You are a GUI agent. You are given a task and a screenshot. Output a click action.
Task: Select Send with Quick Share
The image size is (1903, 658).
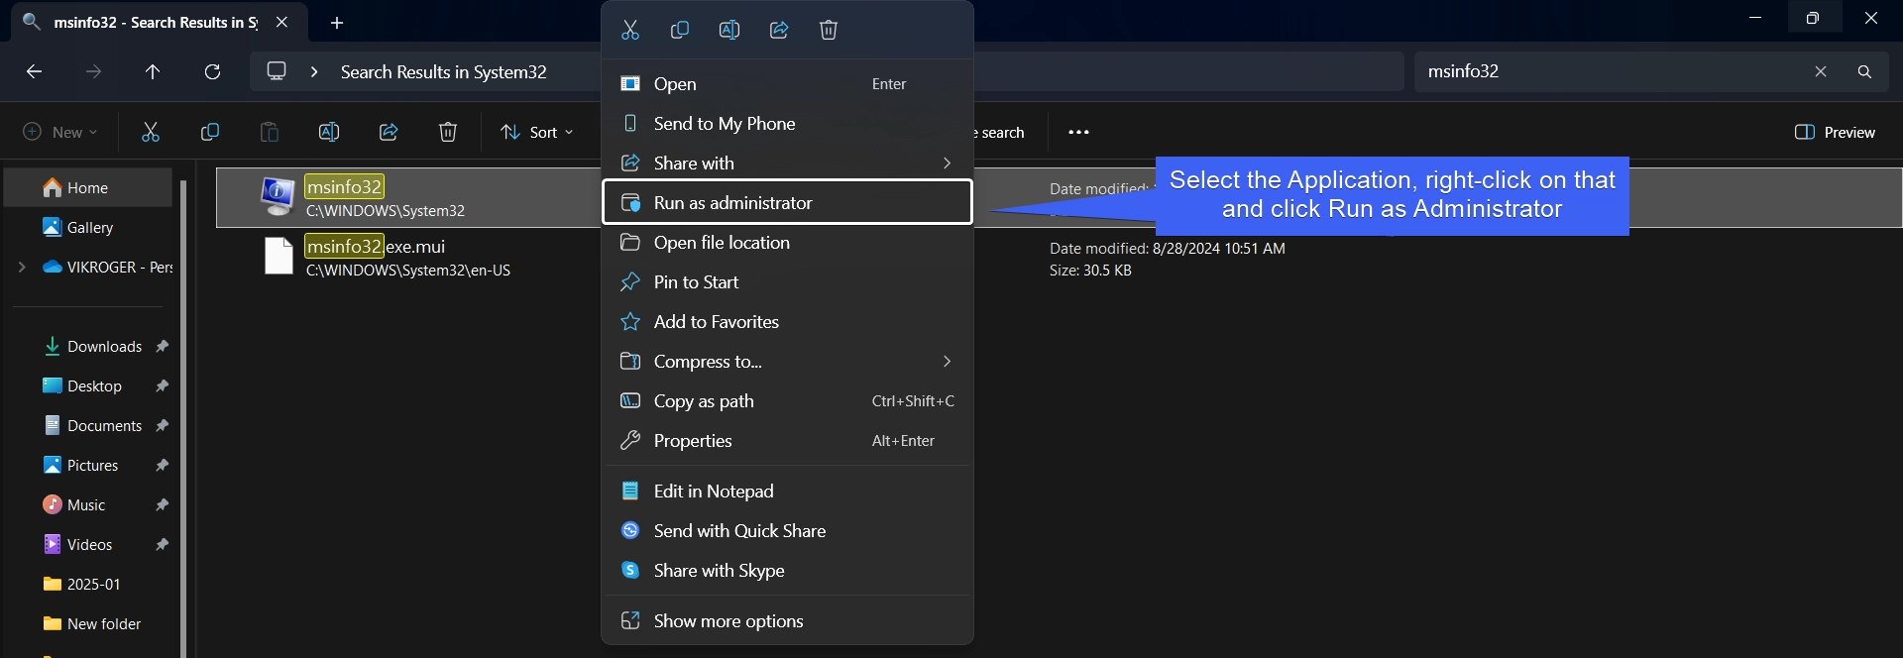[787, 531]
